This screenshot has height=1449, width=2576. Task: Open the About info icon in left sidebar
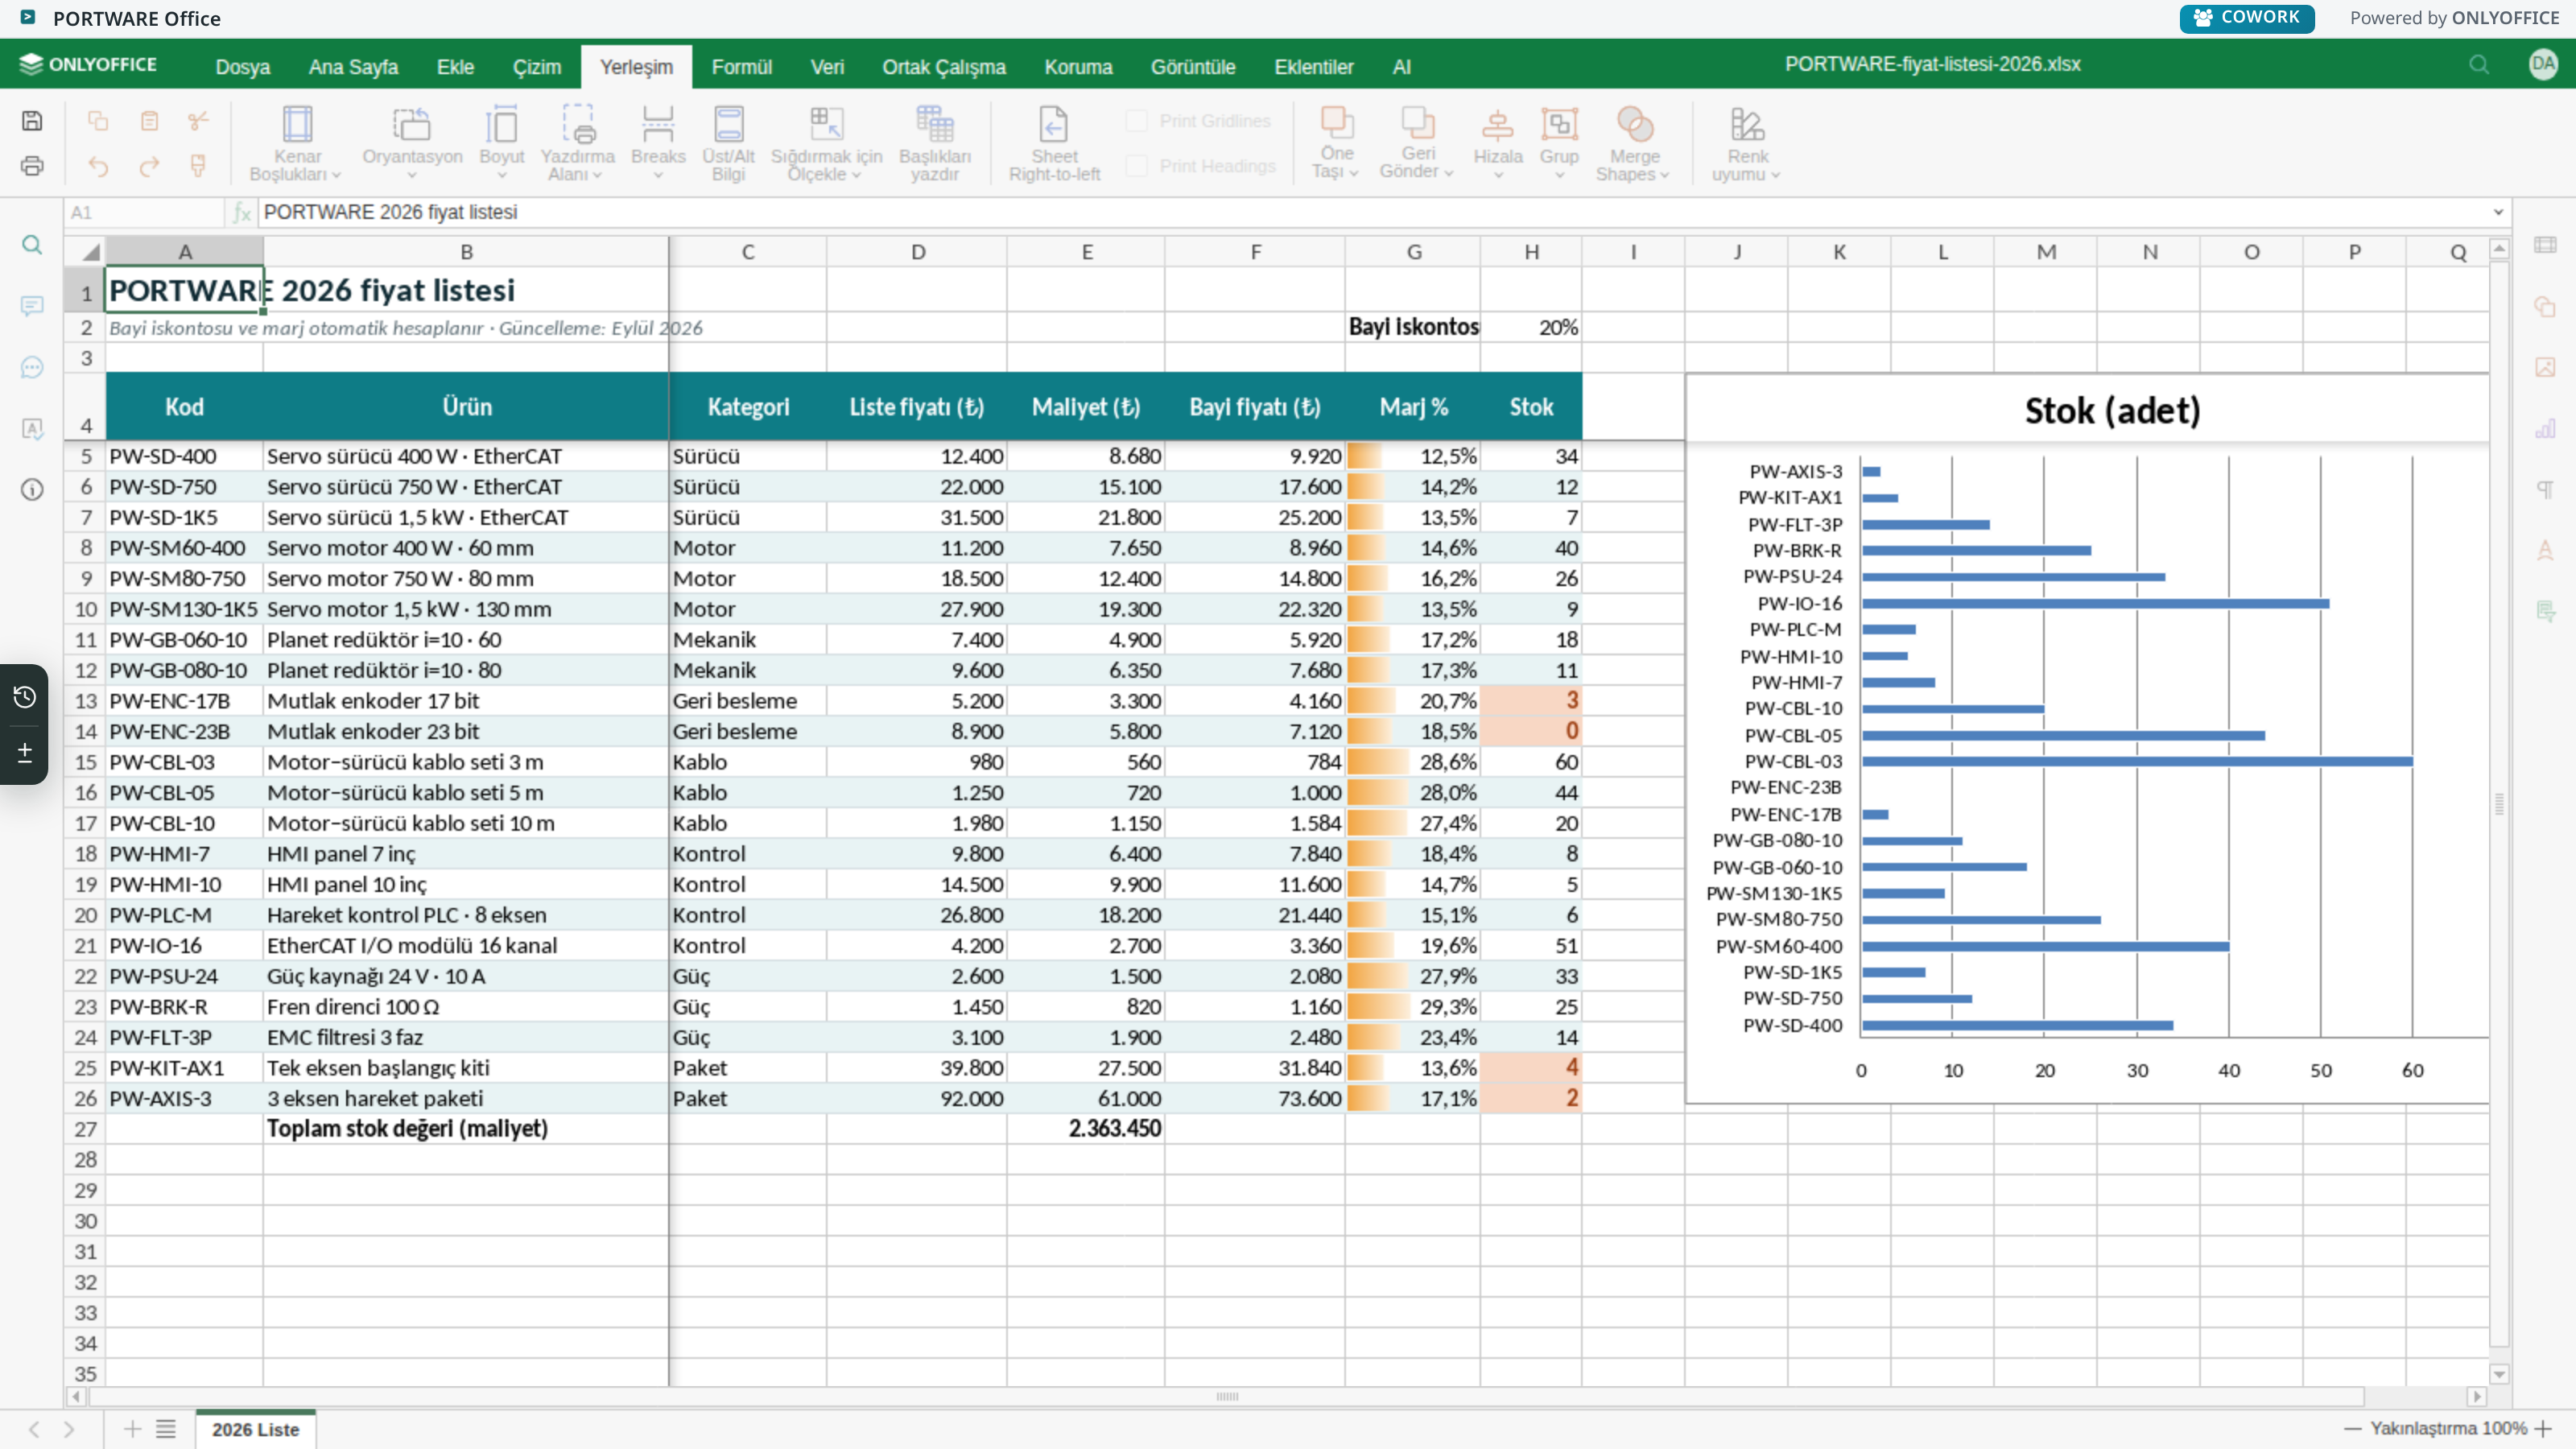tap(32, 490)
